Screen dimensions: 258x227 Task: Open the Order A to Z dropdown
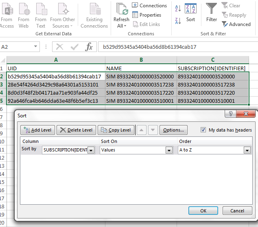click(247, 150)
